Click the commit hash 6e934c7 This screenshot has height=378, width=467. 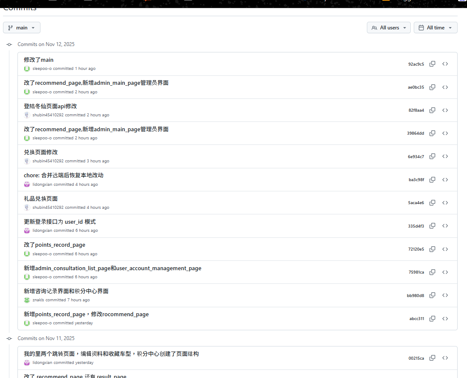(416, 156)
